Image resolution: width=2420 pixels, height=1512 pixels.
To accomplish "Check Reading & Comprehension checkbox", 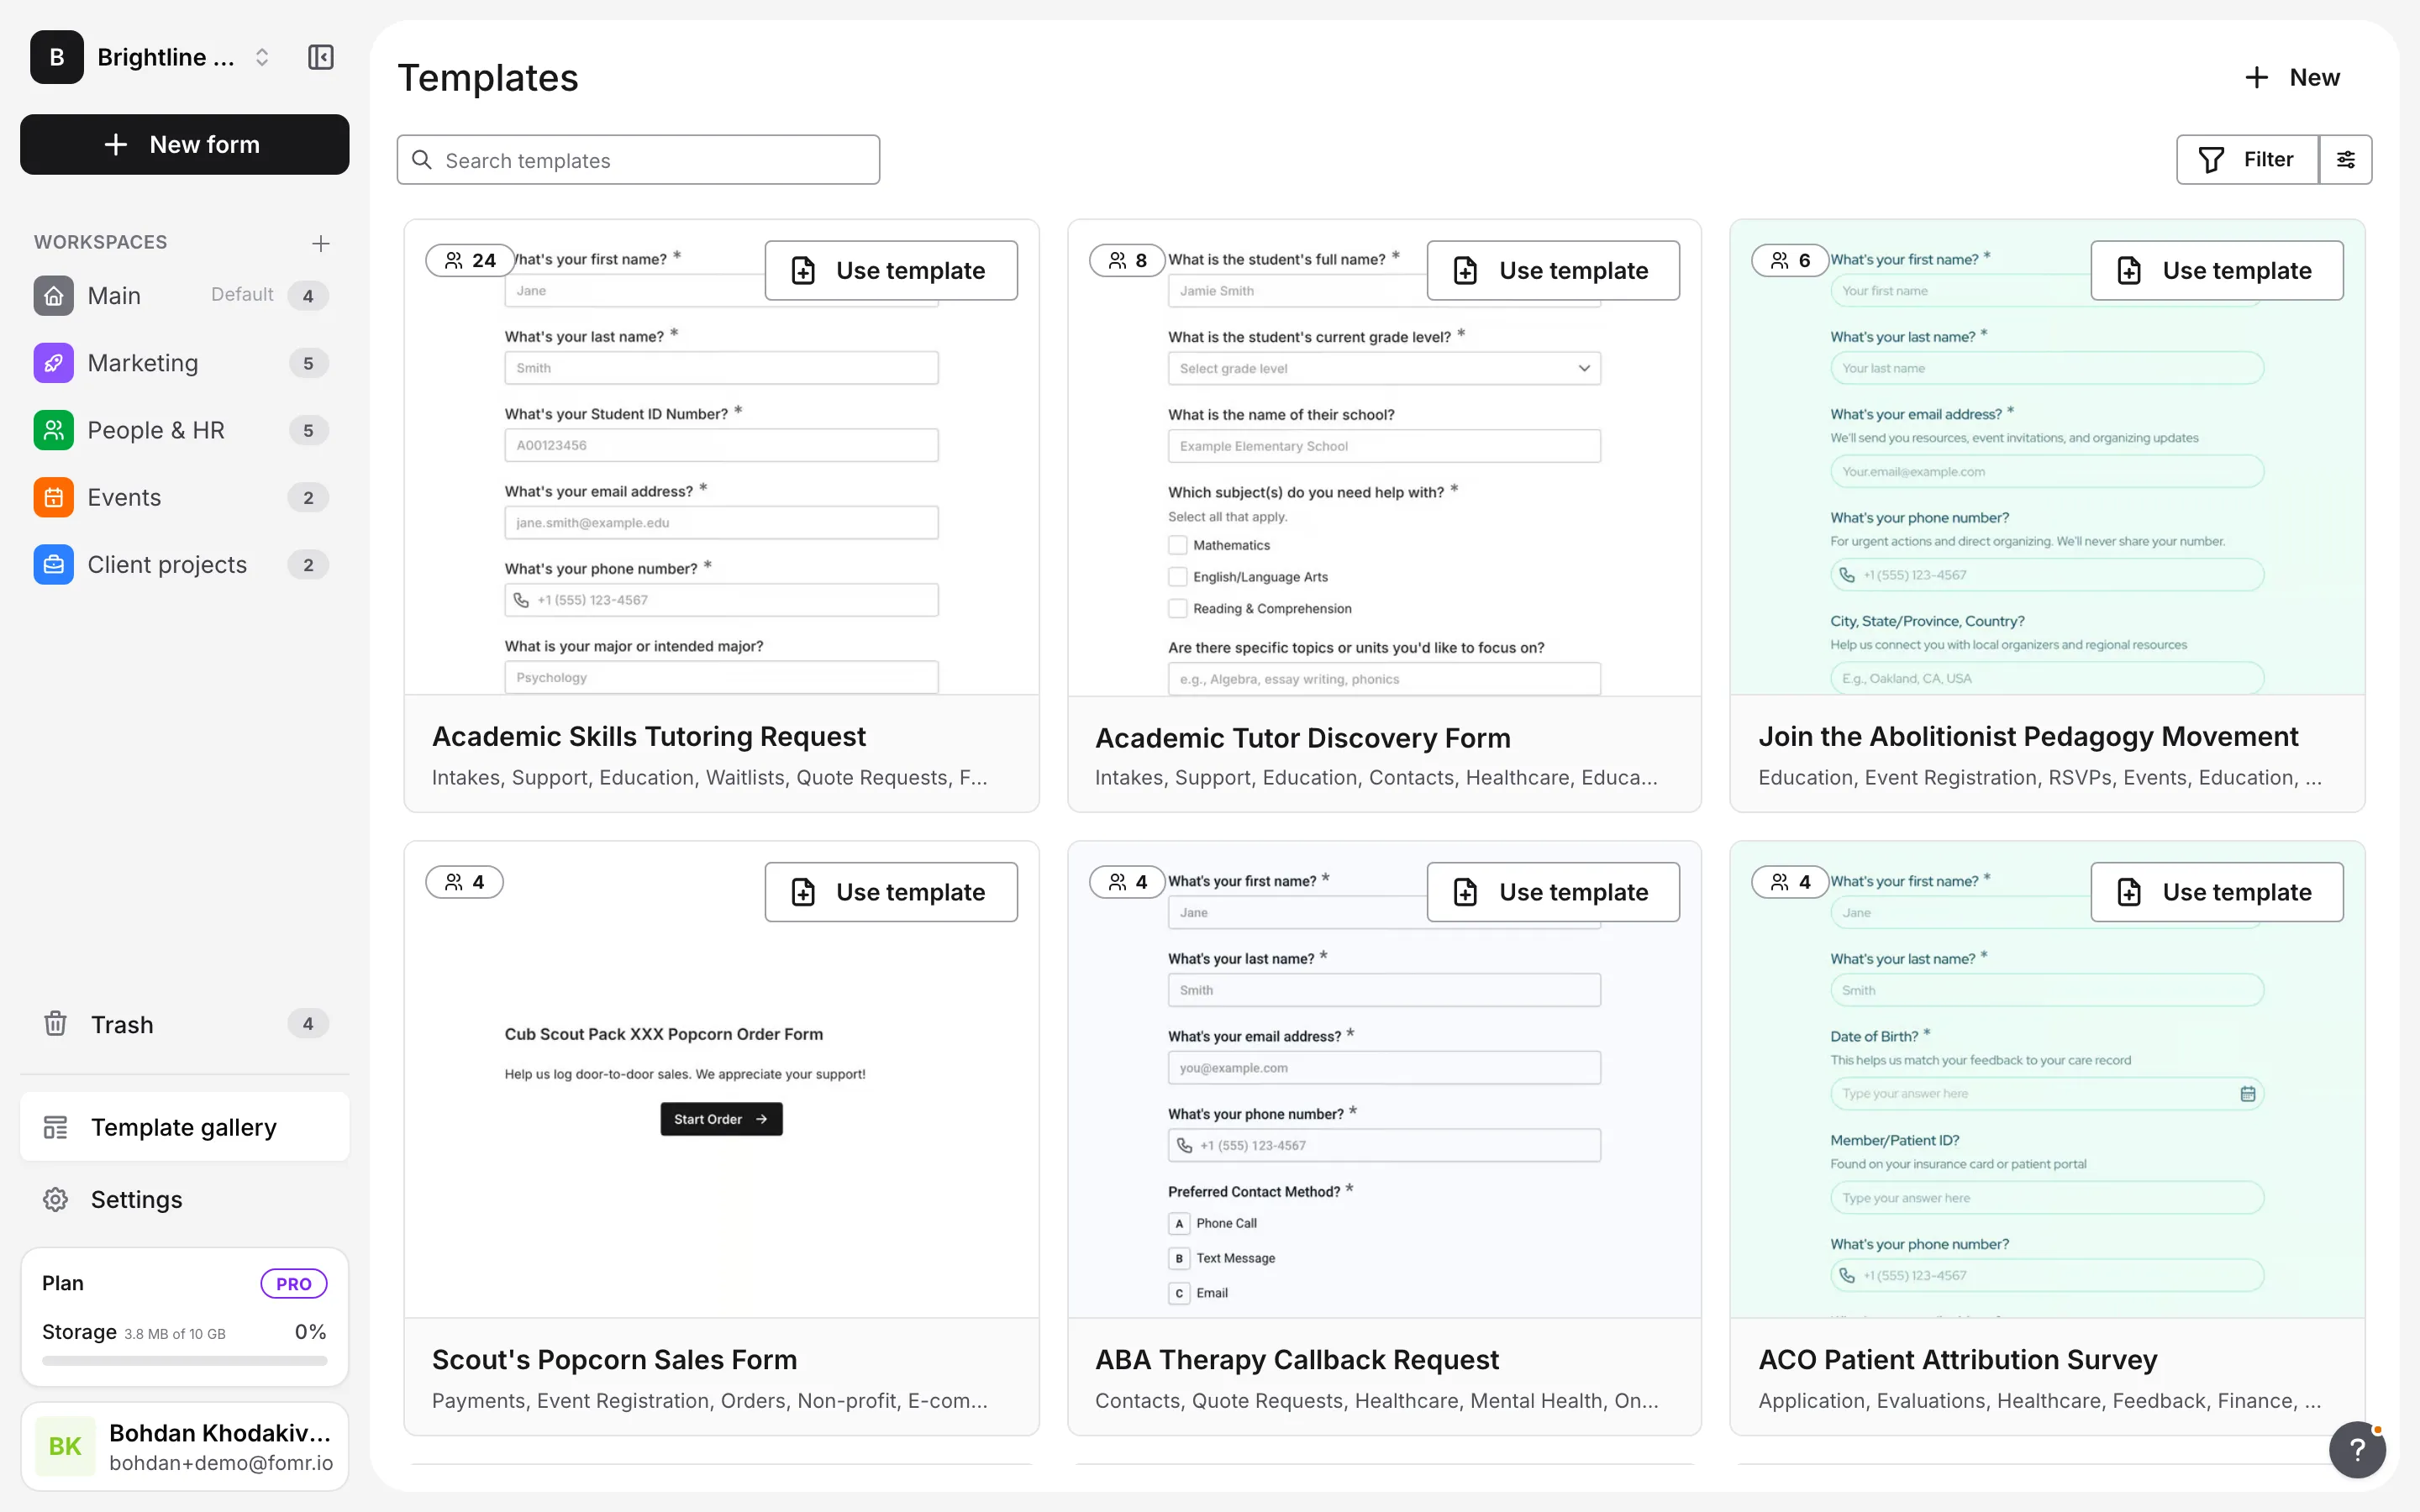I will click(1178, 608).
